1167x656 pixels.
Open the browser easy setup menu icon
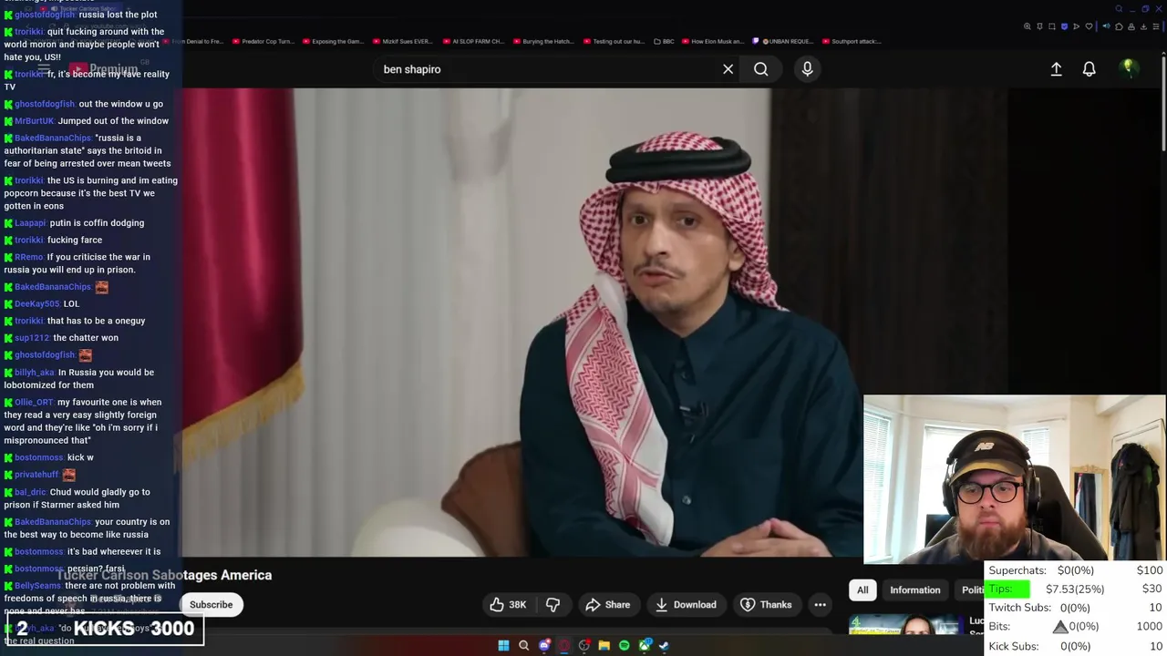(1156, 26)
